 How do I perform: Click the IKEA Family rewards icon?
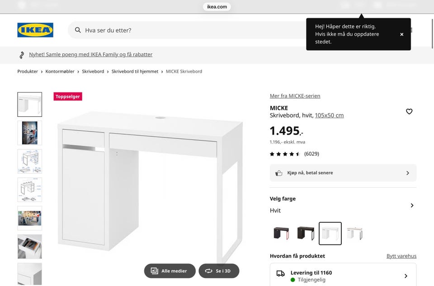point(21,55)
